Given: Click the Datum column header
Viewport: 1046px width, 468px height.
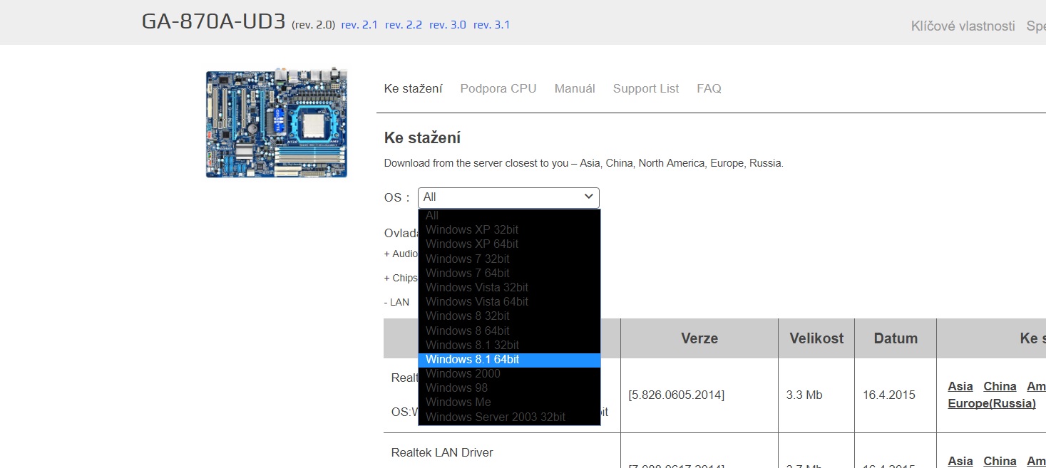Looking at the screenshot, I should (x=896, y=338).
